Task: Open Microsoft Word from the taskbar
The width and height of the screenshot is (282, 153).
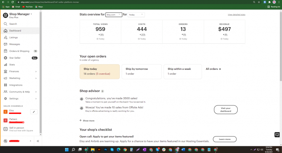Action: click(x=183, y=149)
